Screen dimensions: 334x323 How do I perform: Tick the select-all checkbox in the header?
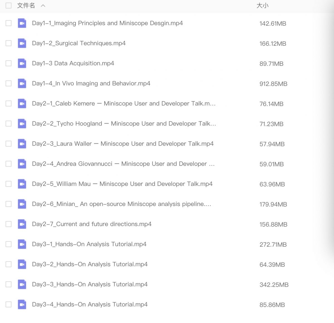9,6
